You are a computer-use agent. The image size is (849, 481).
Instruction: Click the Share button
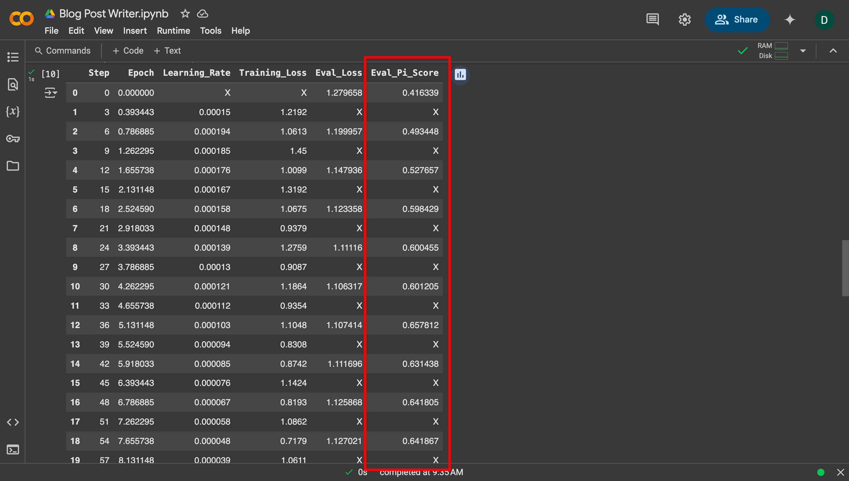click(x=737, y=19)
